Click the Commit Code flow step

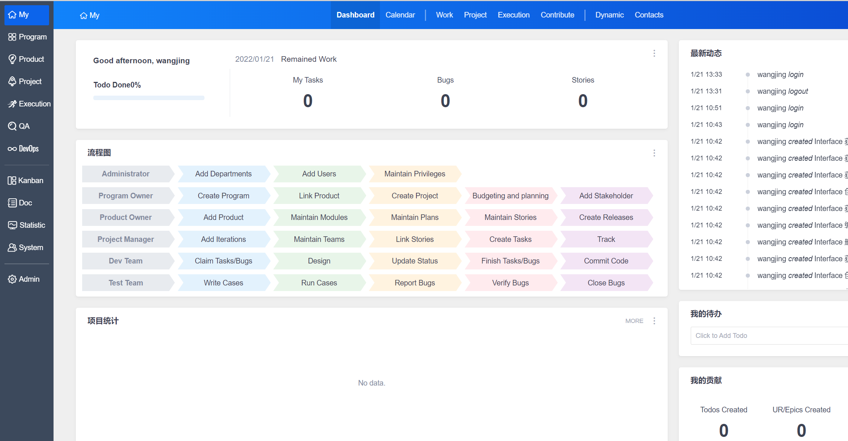tap(606, 261)
